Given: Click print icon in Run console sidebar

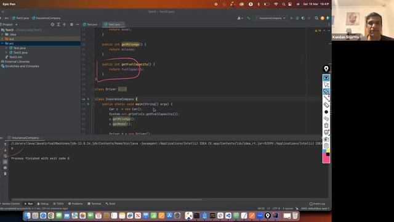Looking at the screenshot, I should coord(5,168).
